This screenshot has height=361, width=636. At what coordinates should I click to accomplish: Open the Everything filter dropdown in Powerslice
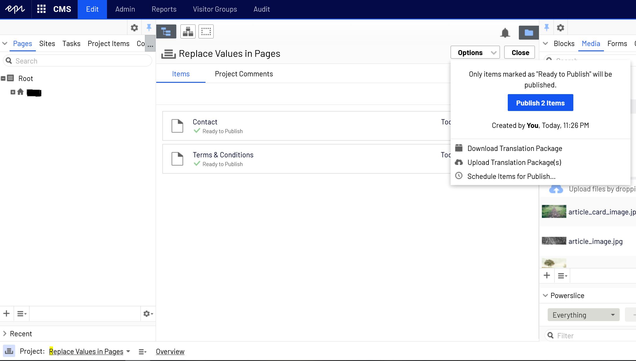583,315
